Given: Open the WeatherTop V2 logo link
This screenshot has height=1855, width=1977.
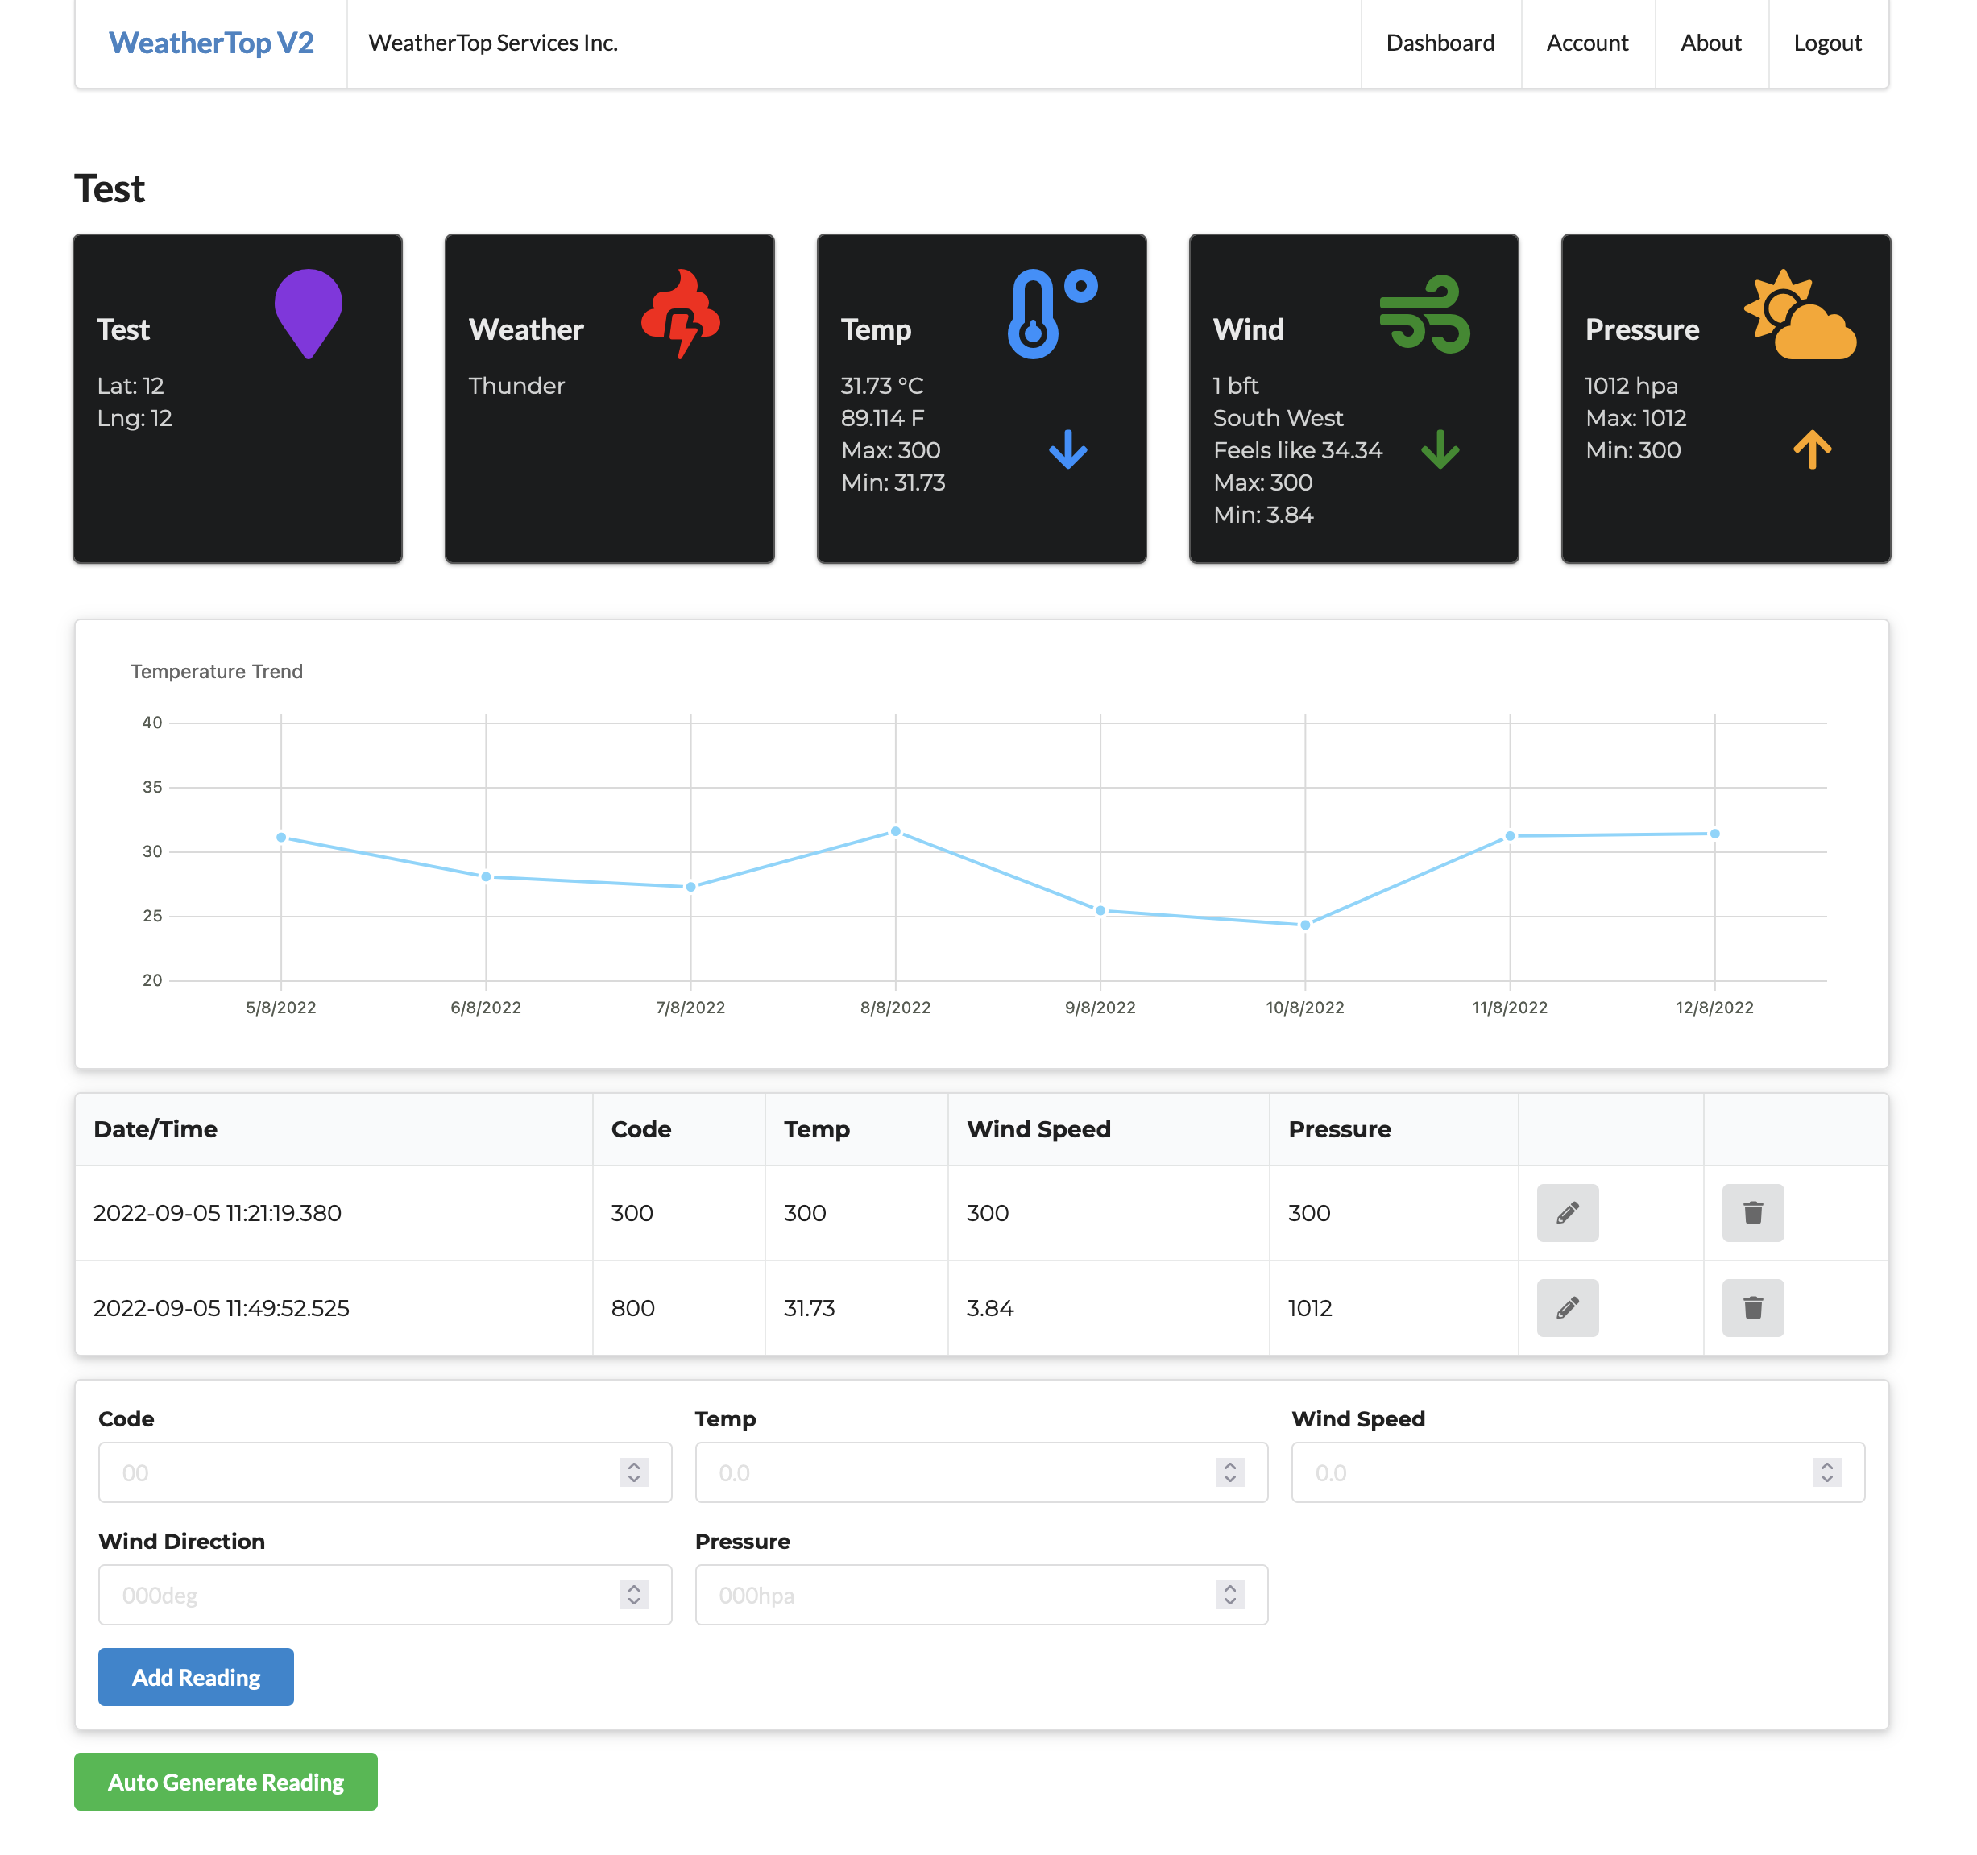Looking at the screenshot, I should coord(211,43).
